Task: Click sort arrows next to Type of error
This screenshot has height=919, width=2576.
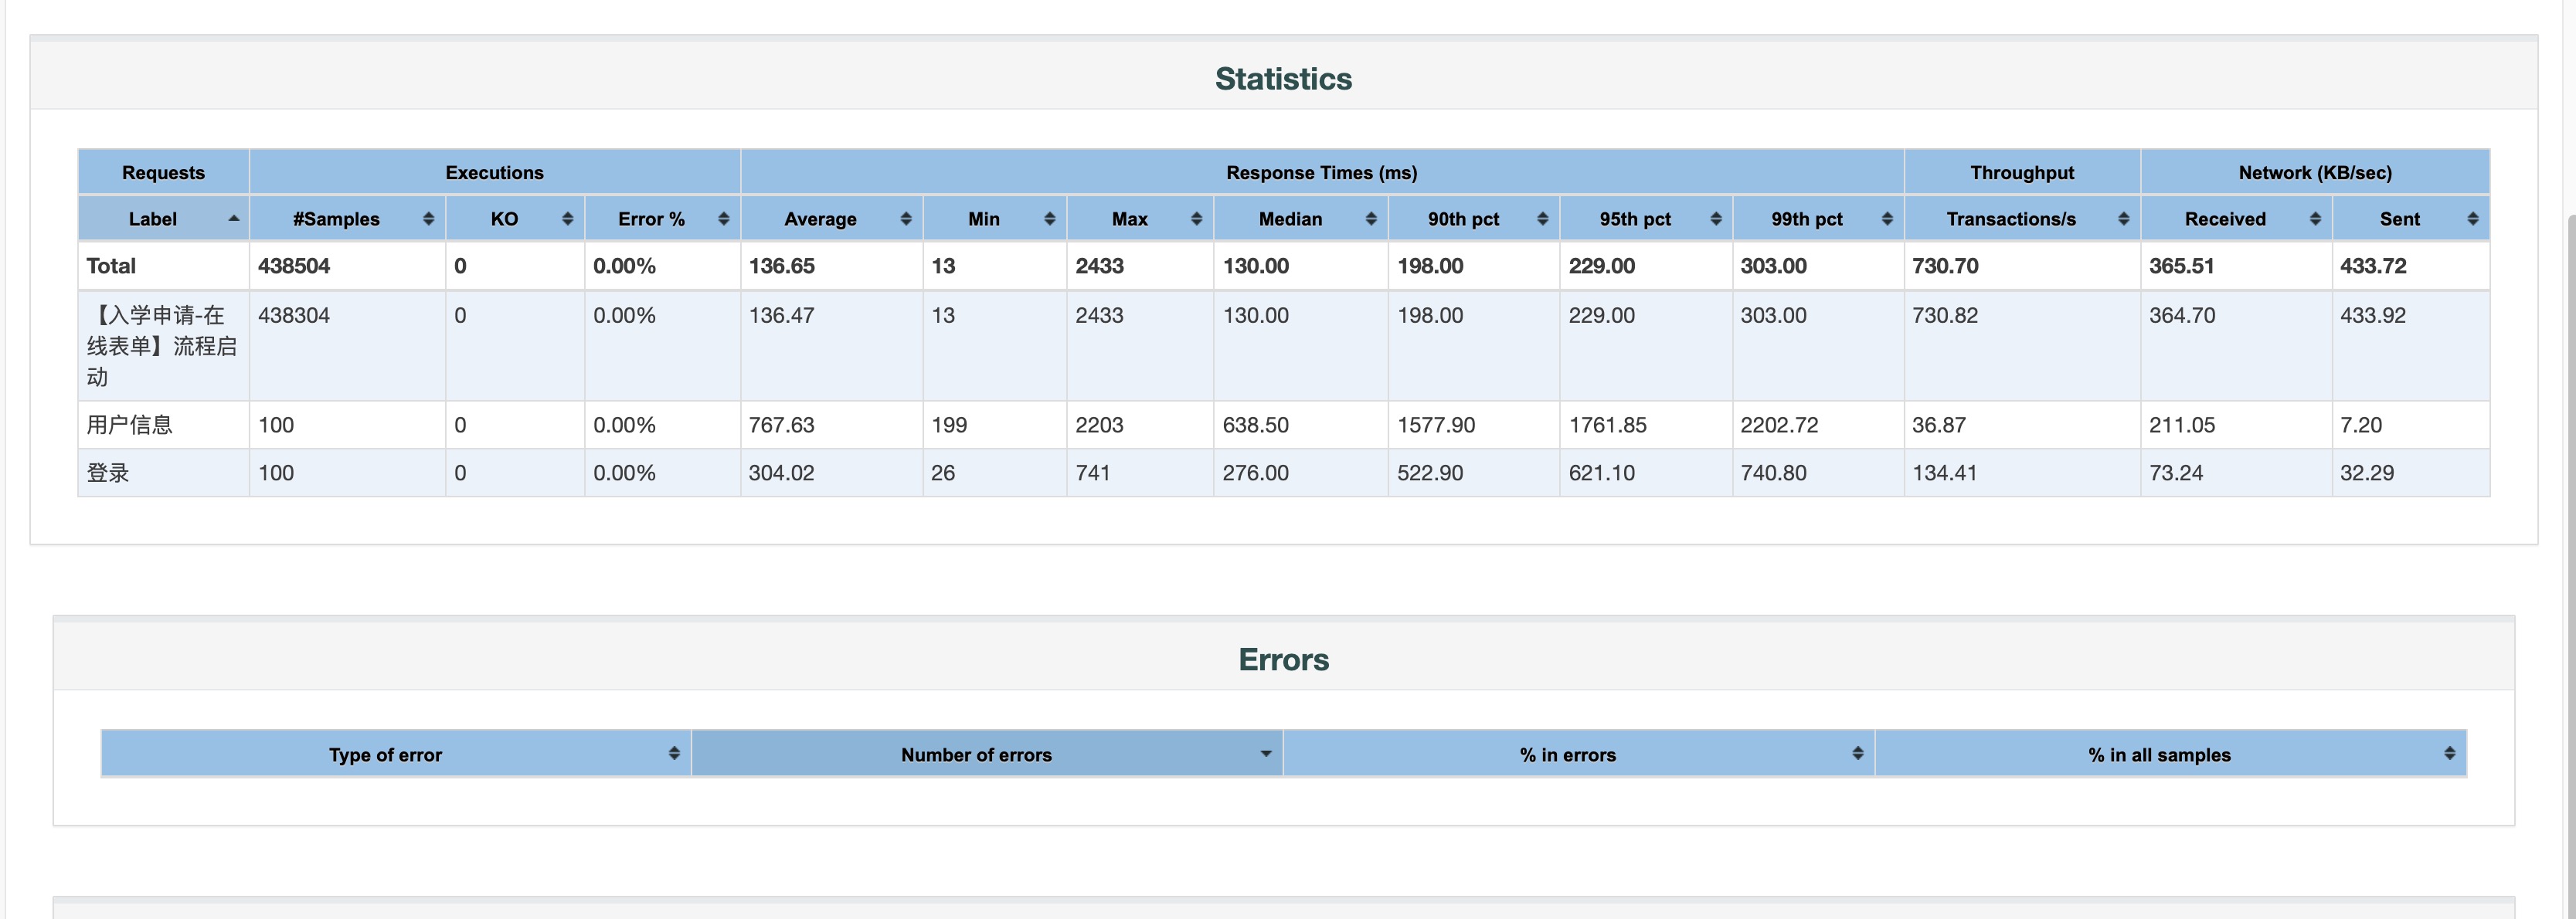Action: tap(674, 753)
